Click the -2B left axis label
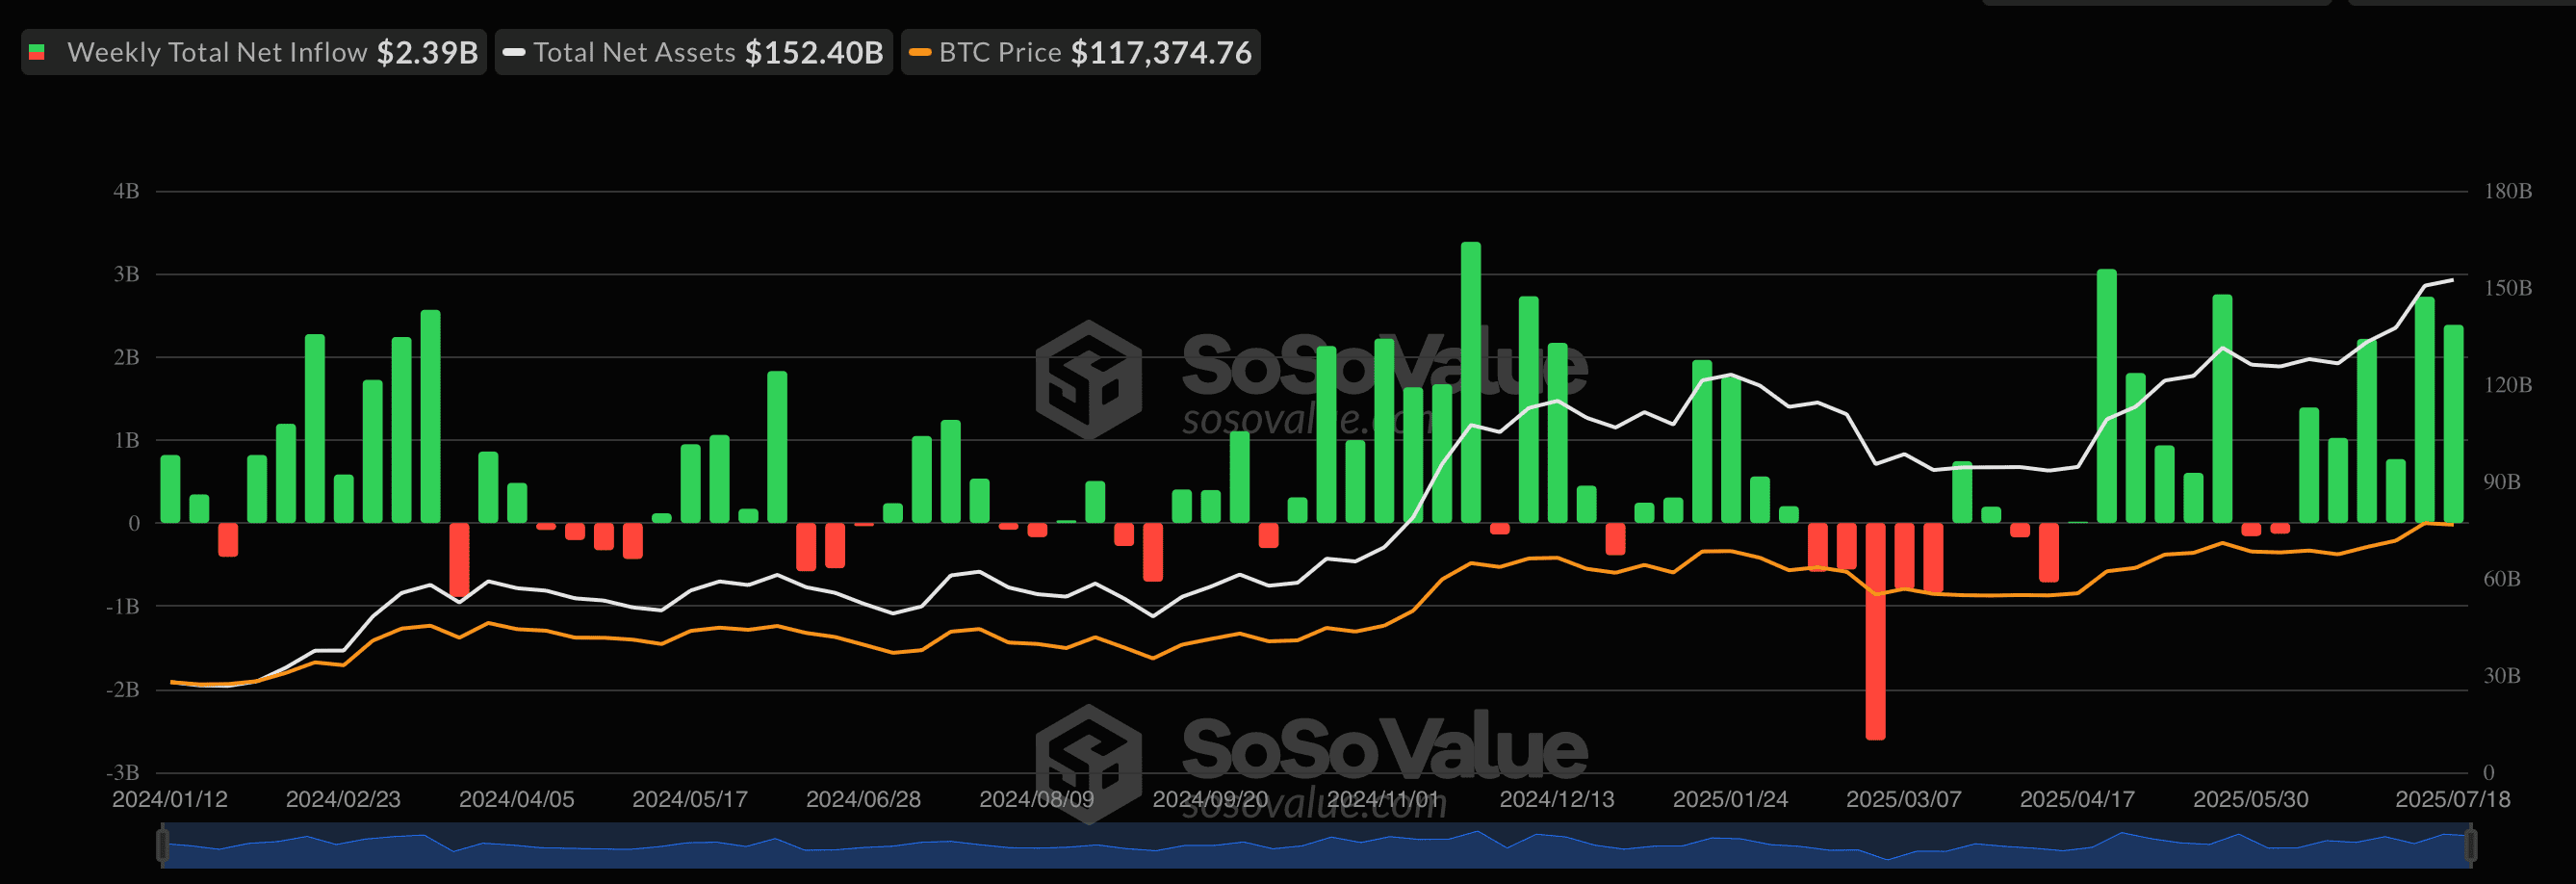The height and width of the screenshot is (884, 2576). pos(123,689)
